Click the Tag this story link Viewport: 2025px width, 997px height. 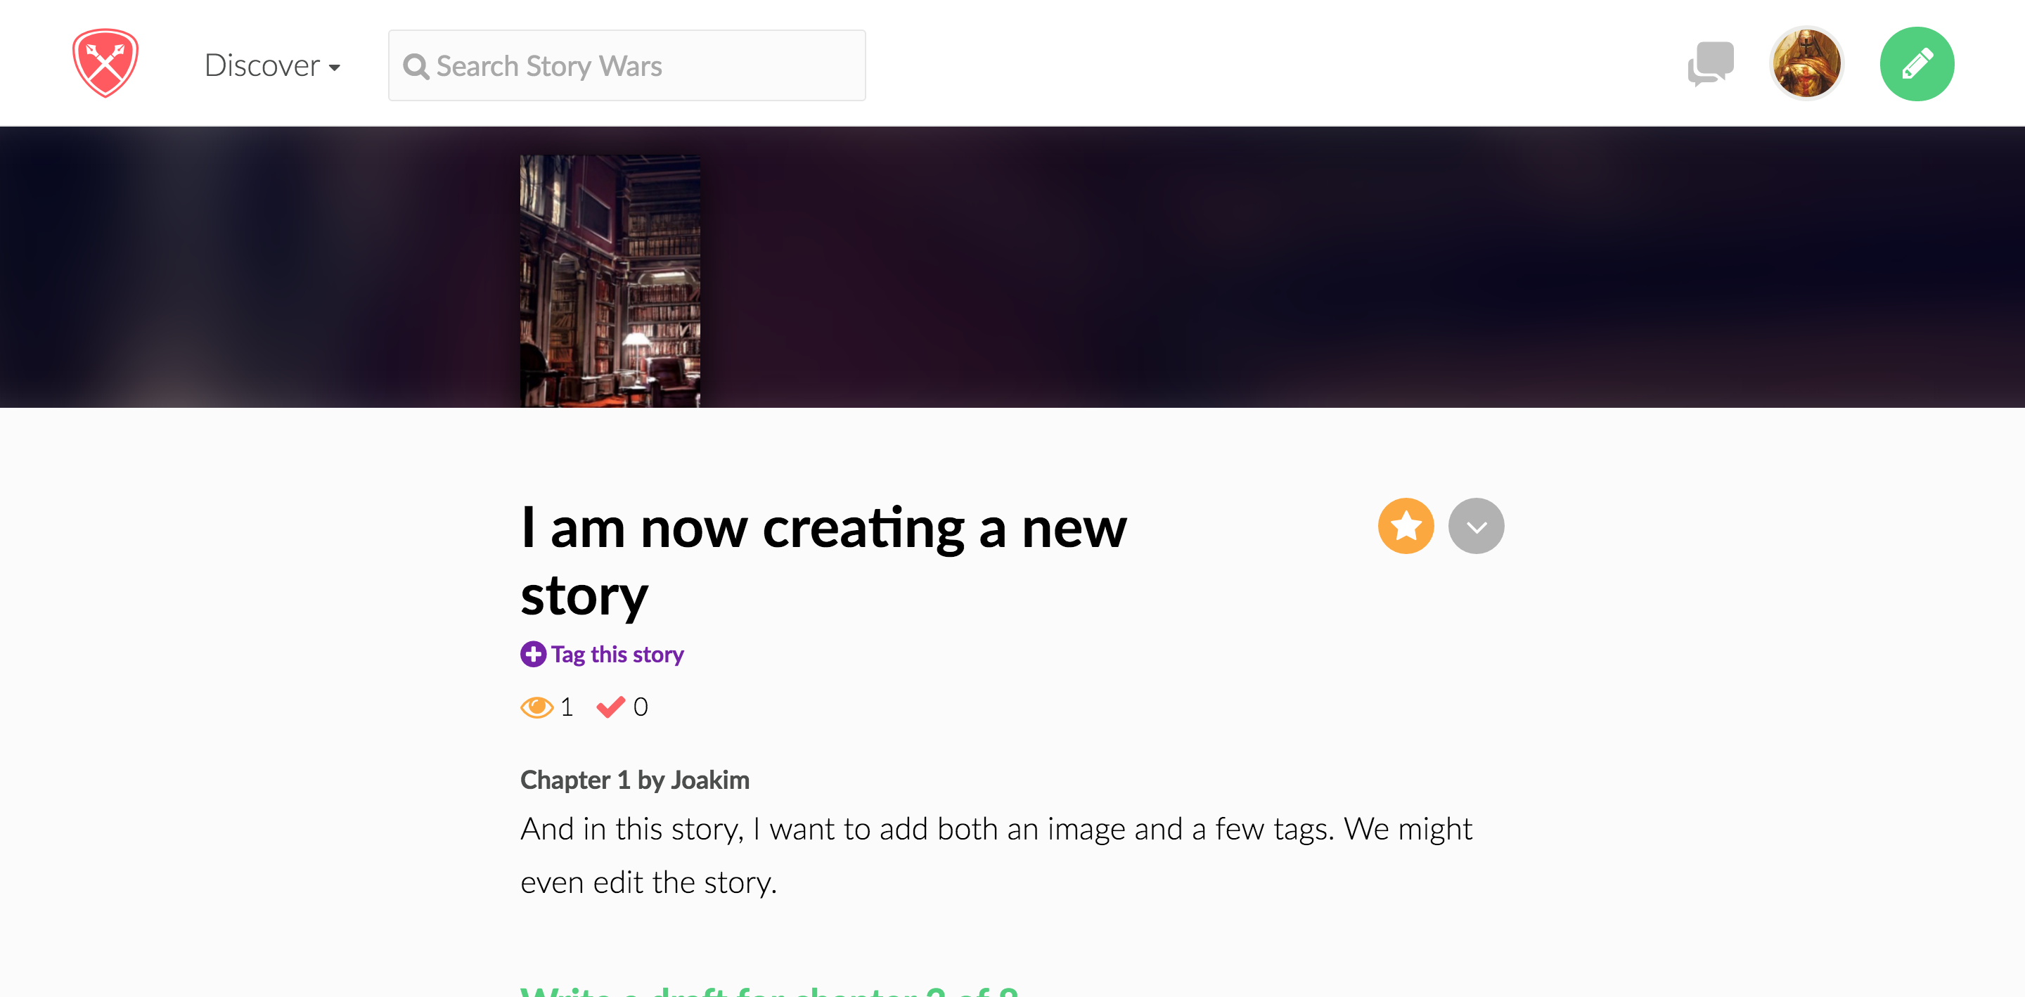(x=617, y=654)
